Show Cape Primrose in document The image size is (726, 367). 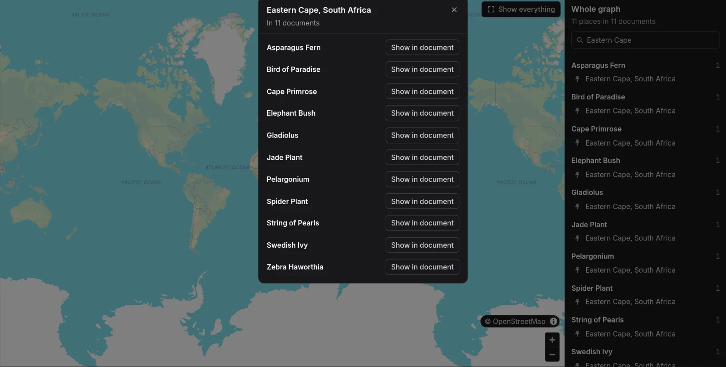pyautogui.click(x=422, y=92)
